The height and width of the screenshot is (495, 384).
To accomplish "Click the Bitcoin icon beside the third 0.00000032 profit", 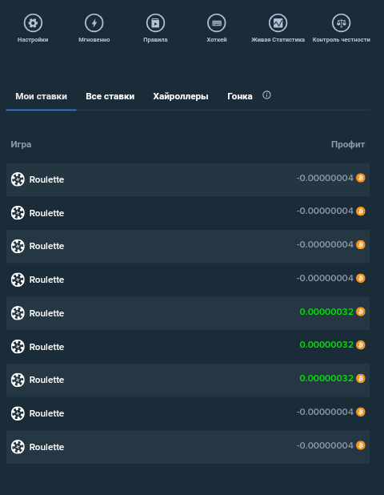I will pos(361,378).
